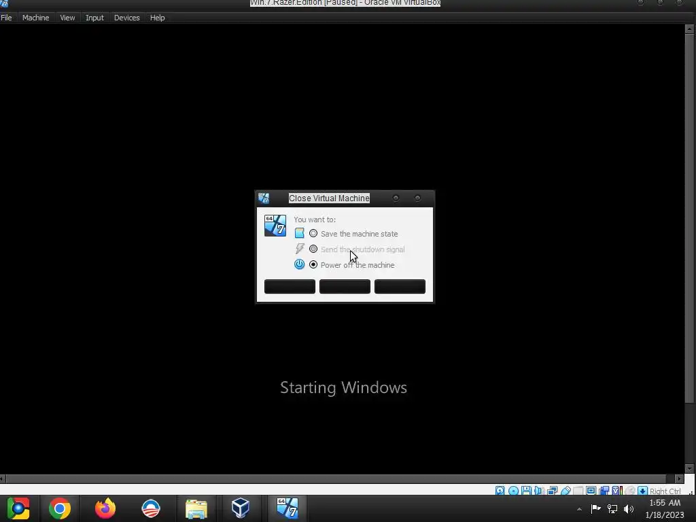Open the Machine menu
Screen dimensions: 696x522
35,18
